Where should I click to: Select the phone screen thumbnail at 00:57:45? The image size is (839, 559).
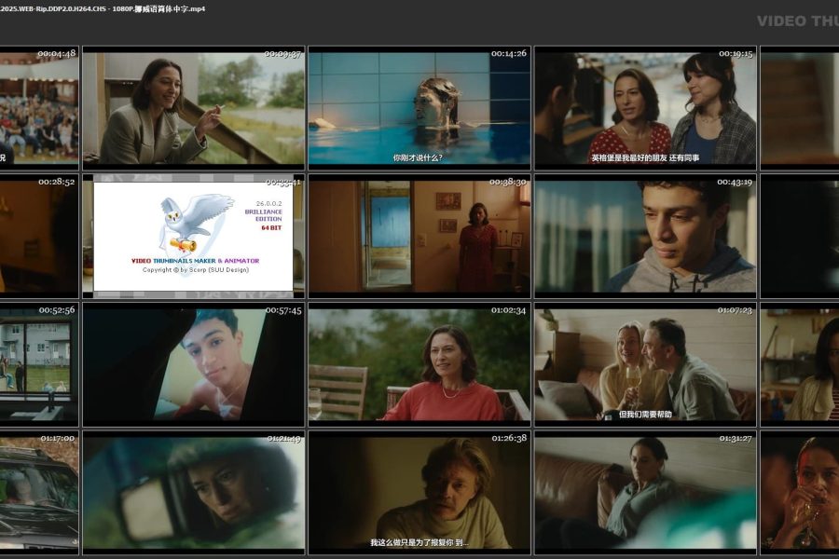(193, 364)
